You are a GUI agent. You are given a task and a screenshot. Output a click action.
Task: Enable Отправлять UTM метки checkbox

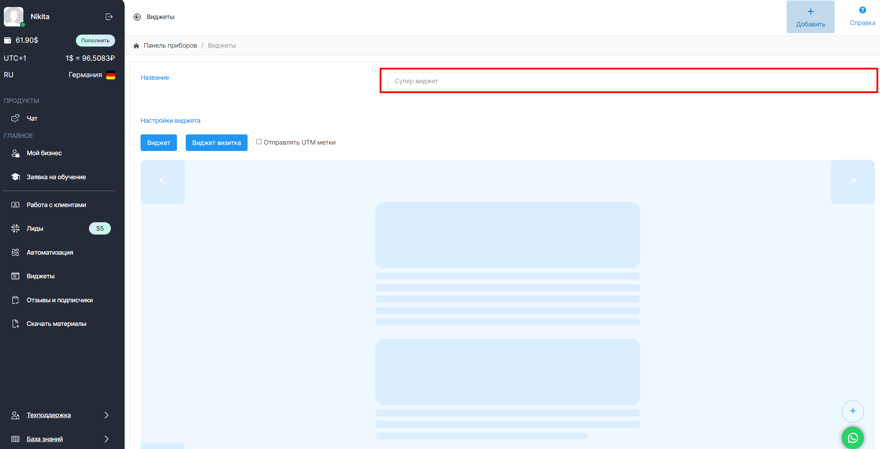pyautogui.click(x=259, y=142)
